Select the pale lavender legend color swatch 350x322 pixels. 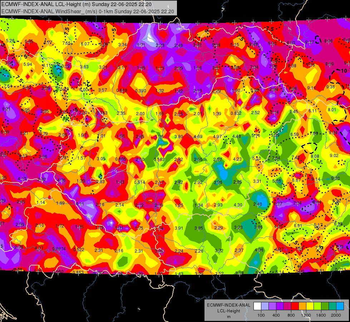coord(265,306)
